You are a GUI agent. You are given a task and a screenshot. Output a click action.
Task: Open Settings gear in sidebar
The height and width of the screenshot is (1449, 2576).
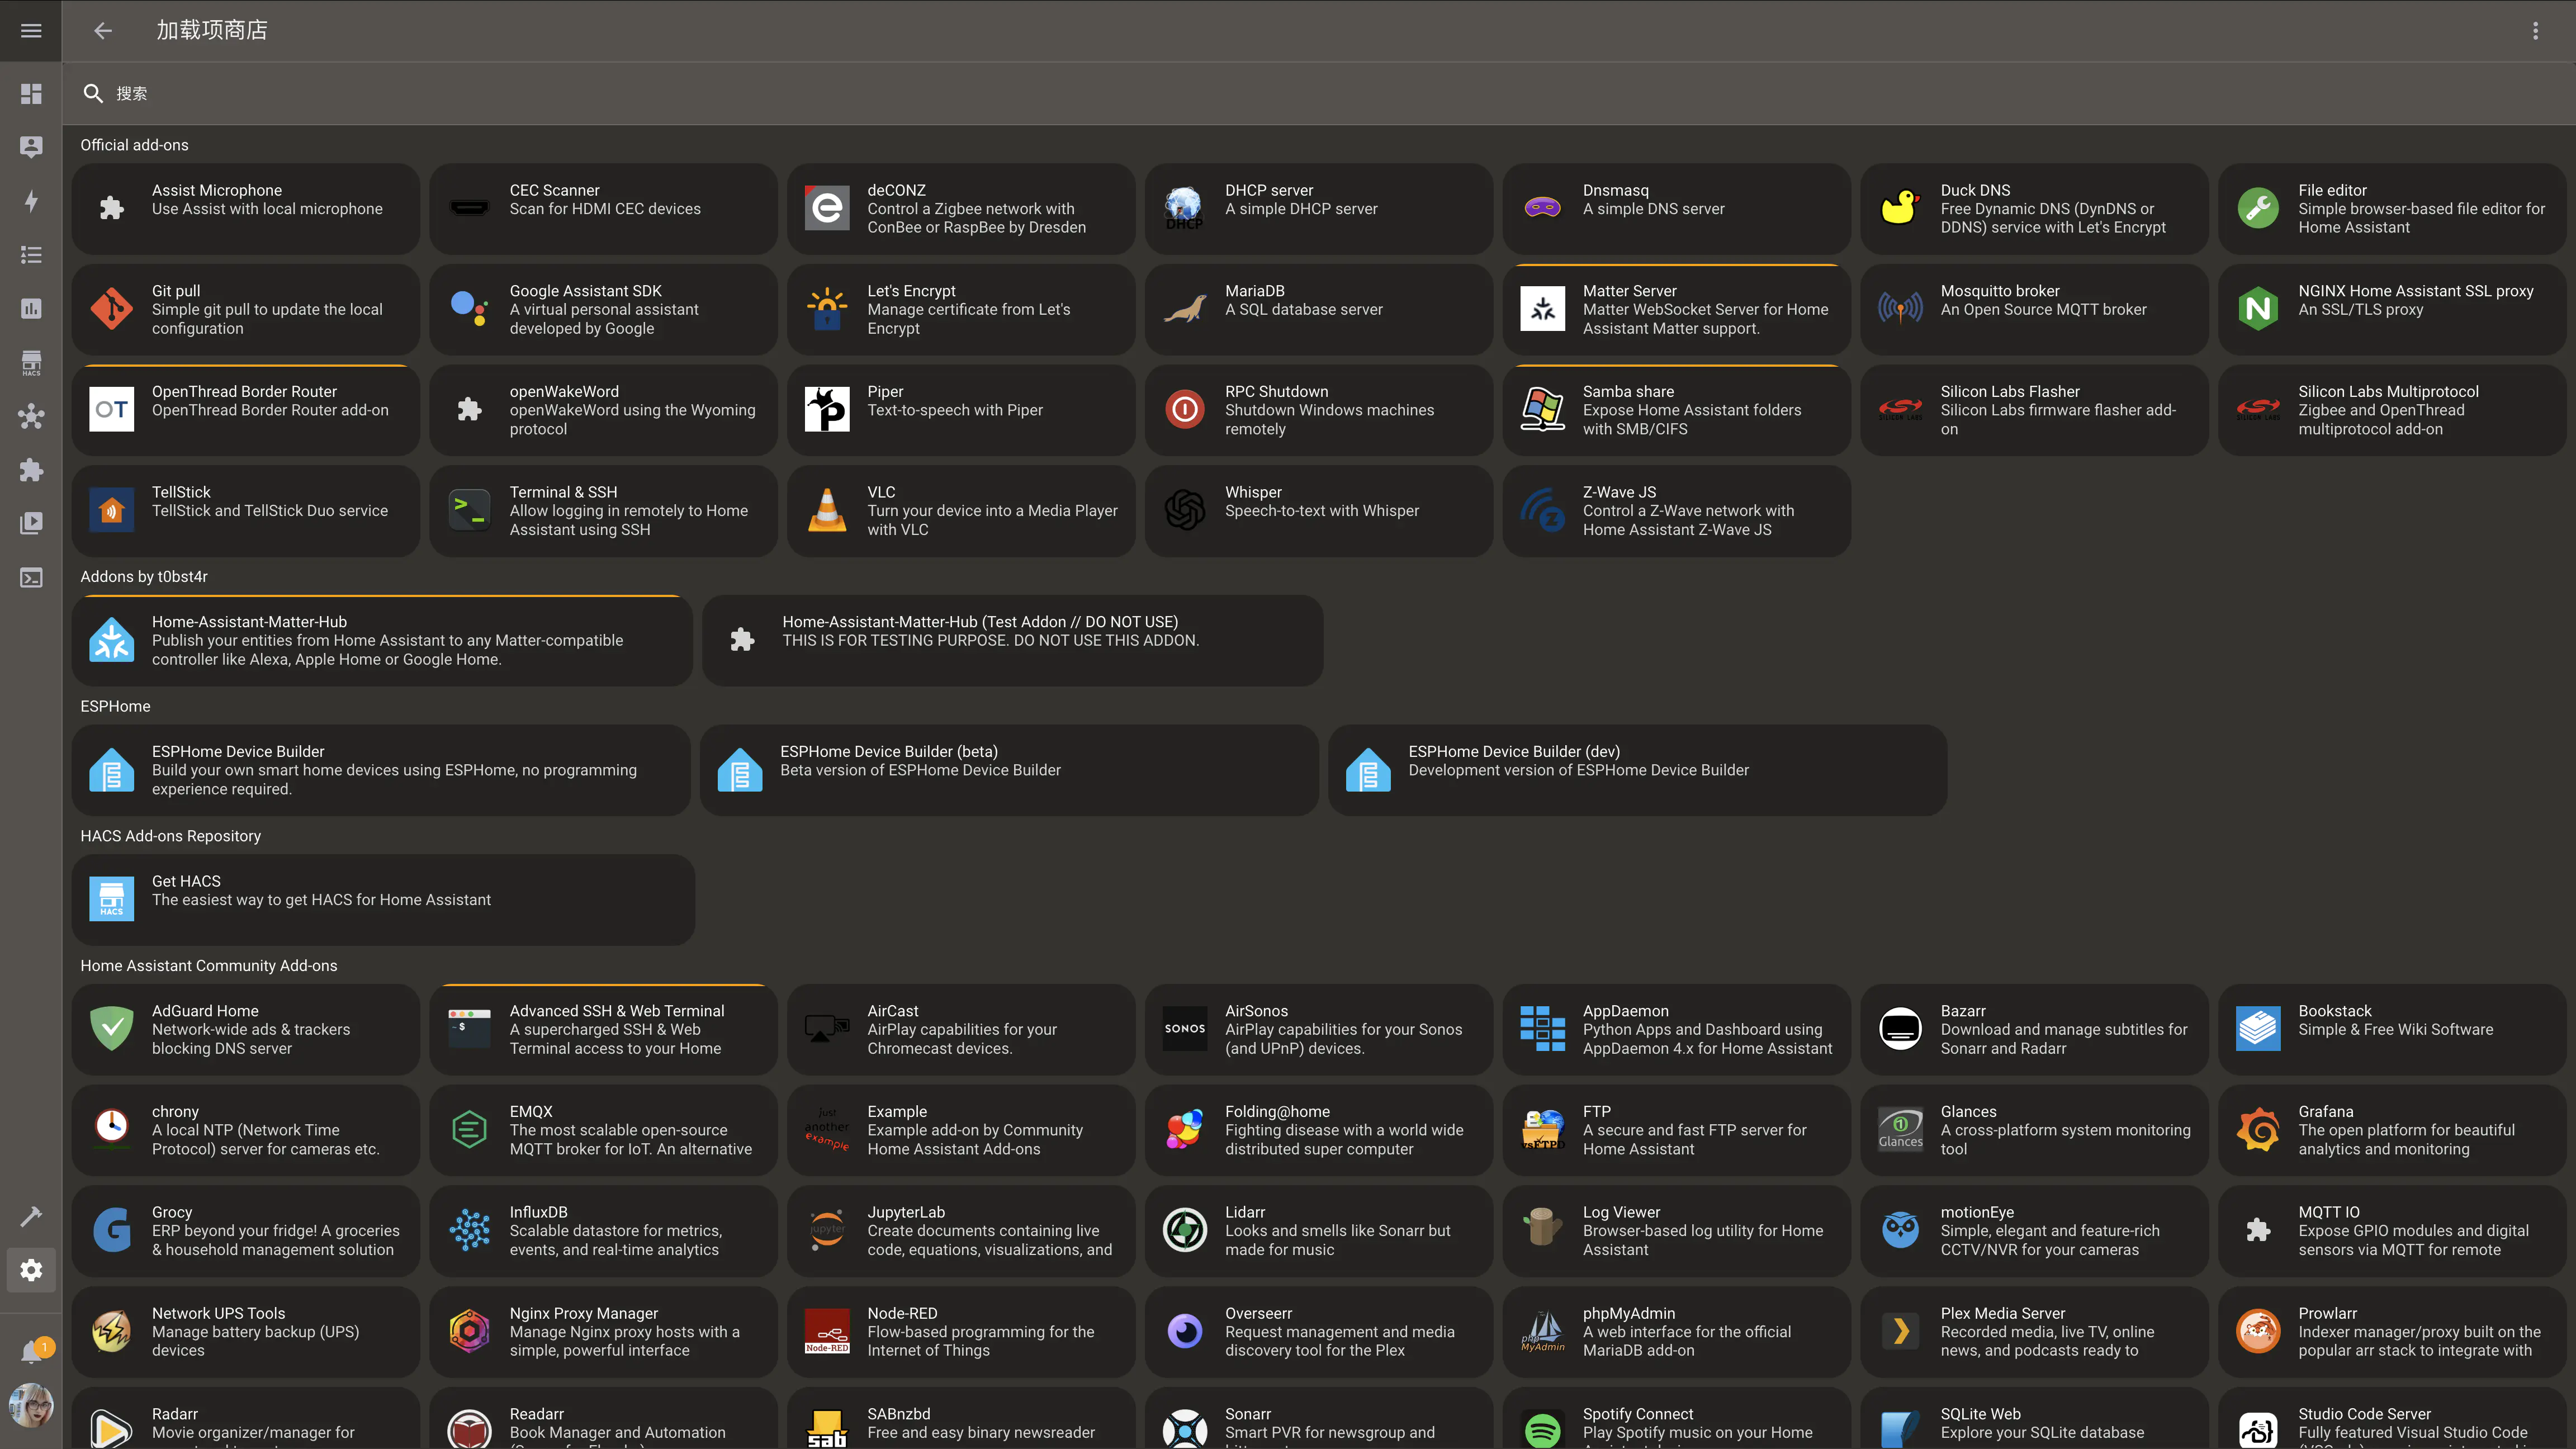31,1270
